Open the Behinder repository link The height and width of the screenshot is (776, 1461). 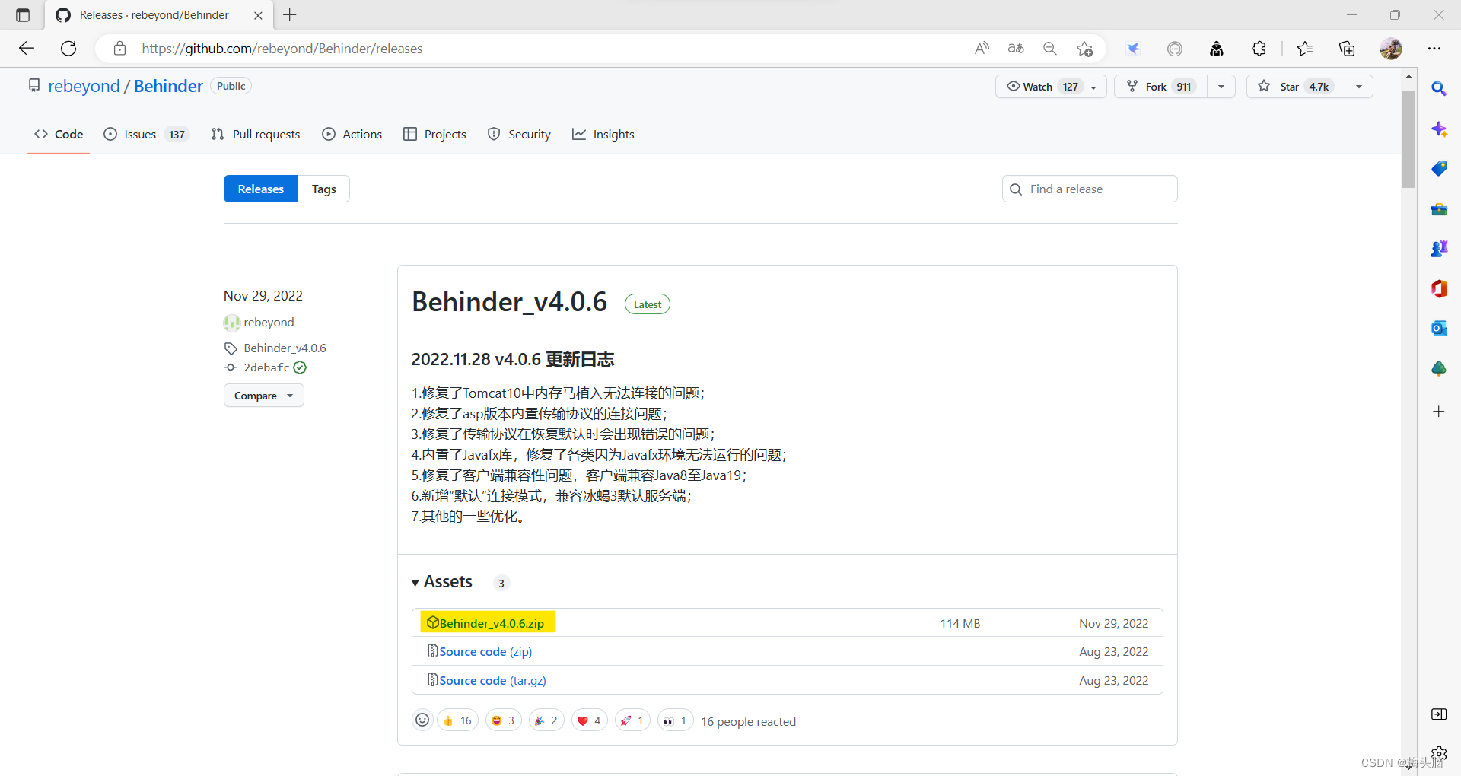168,86
